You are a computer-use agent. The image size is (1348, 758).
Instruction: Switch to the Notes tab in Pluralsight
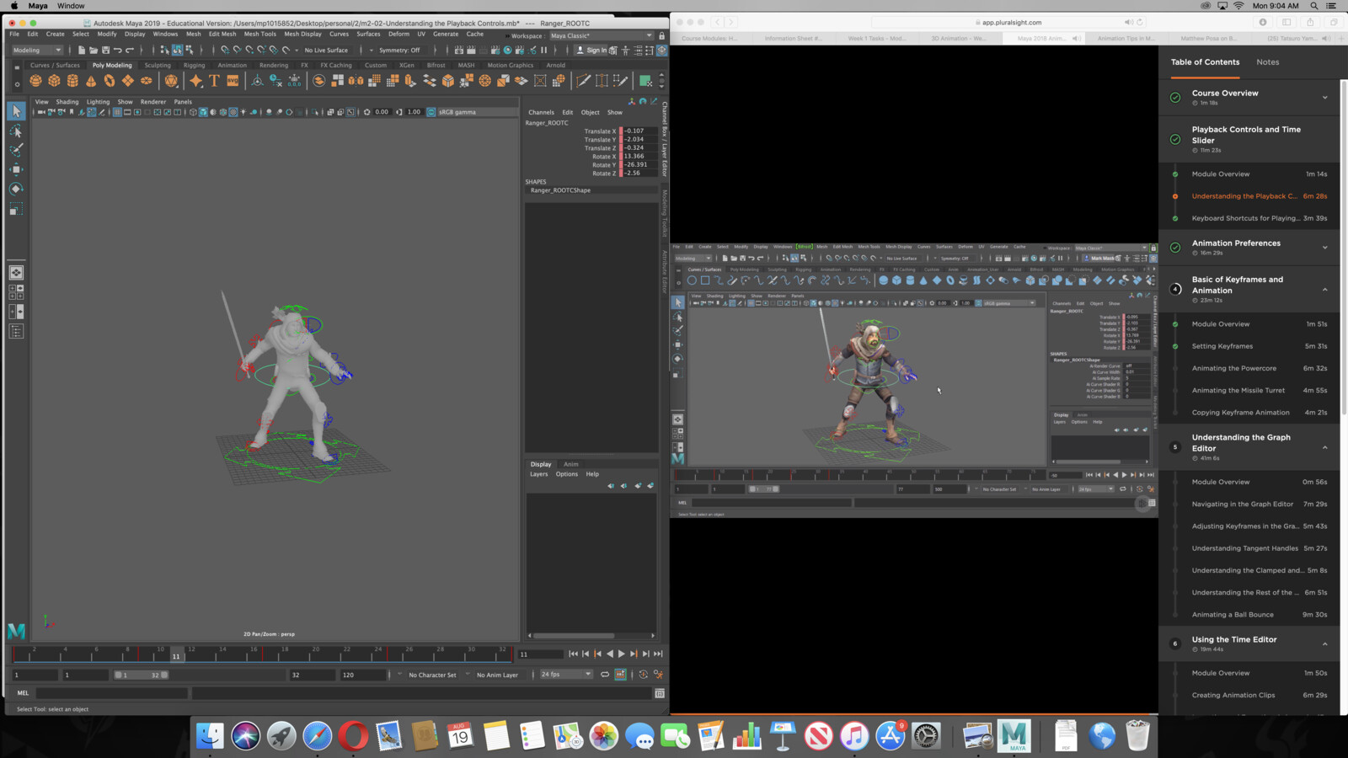tap(1267, 62)
